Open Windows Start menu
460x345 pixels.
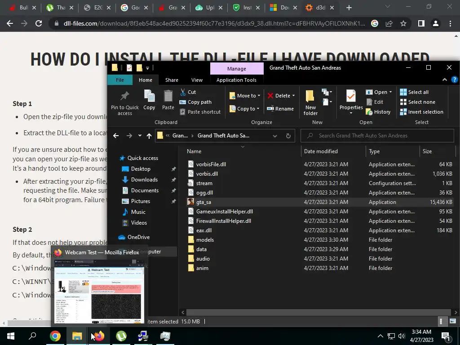[x=11, y=336]
